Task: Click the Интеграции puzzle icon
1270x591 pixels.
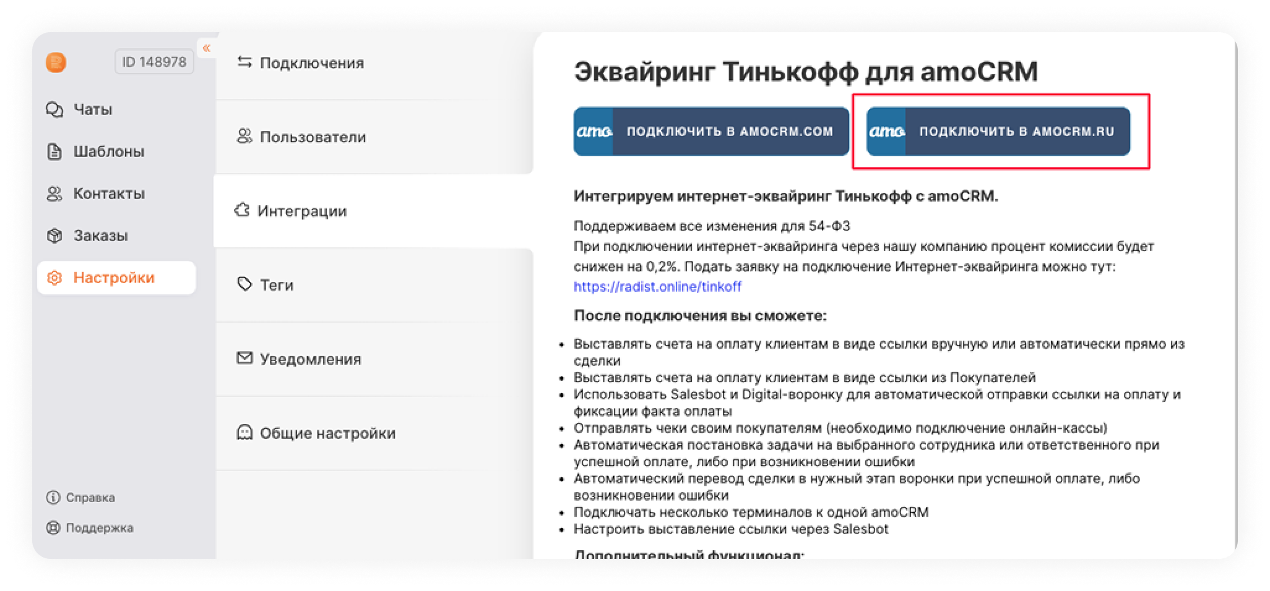Action: point(242,210)
